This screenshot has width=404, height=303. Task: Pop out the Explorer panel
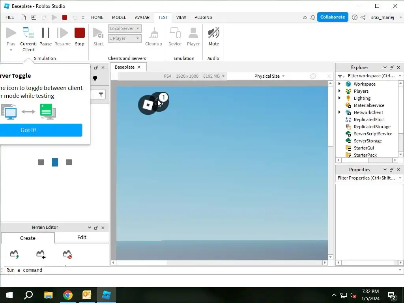(392, 67)
